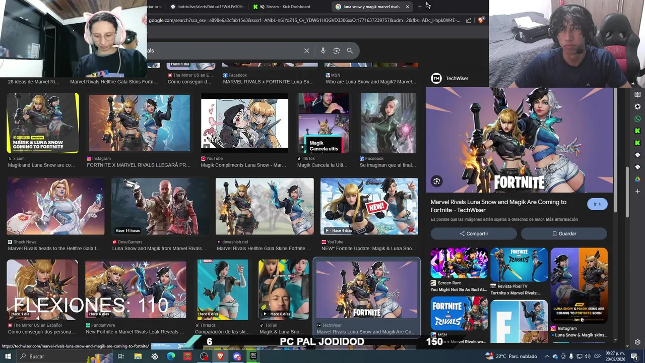The height and width of the screenshot is (363, 645).
Task: Open the YouTube NEW Fortnite Update thumbnail
Action: pyautogui.click(x=369, y=206)
